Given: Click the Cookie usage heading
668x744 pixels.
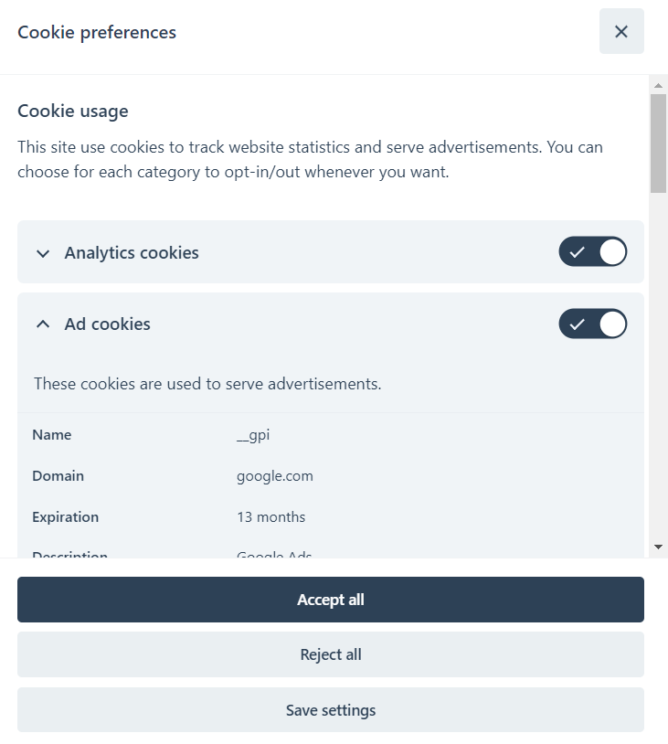Looking at the screenshot, I should click(x=73, y=112).
